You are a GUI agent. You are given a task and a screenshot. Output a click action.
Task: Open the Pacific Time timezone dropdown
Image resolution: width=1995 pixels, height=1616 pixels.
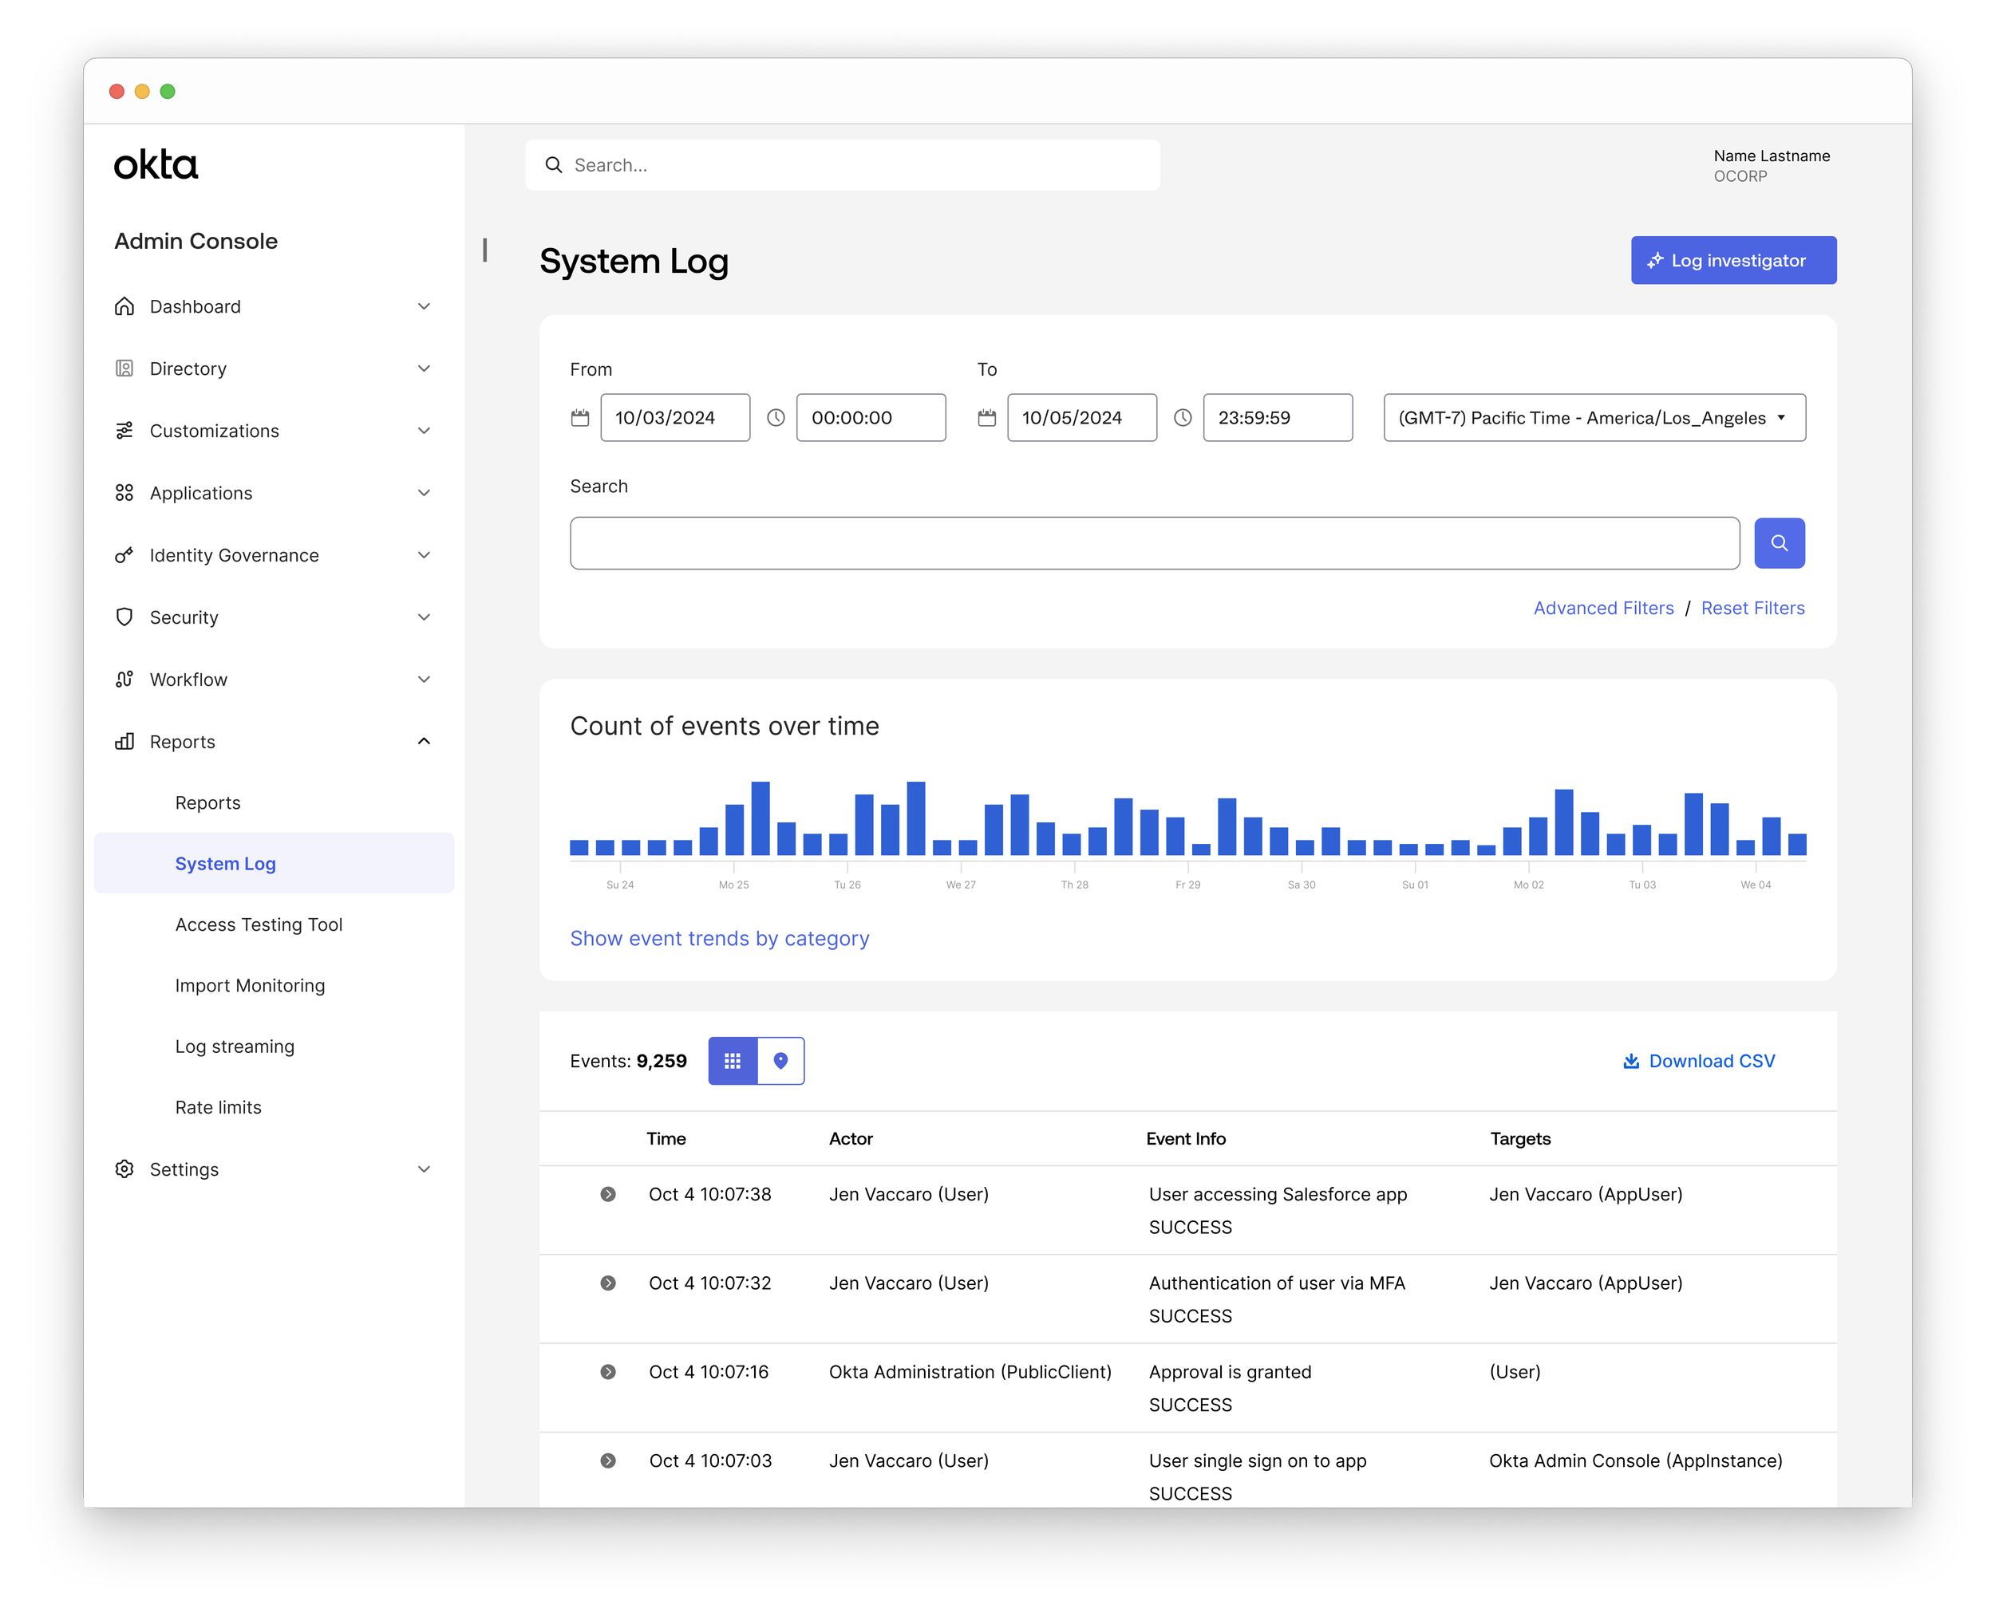[1594, 418]
